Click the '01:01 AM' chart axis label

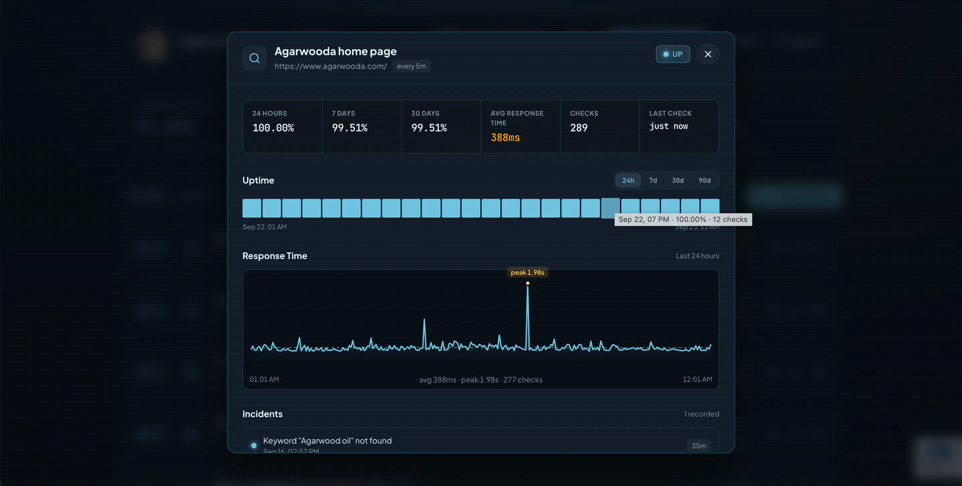click(264, 379)
